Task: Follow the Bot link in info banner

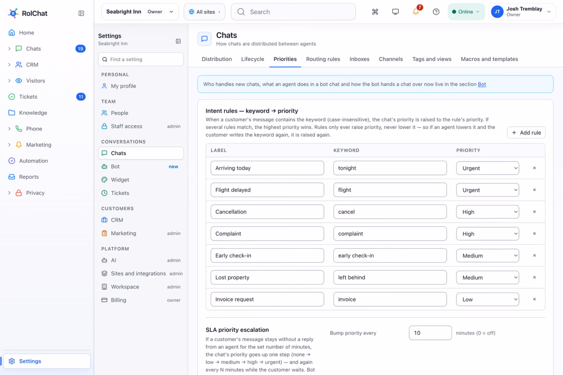Action: click(482, 84)
